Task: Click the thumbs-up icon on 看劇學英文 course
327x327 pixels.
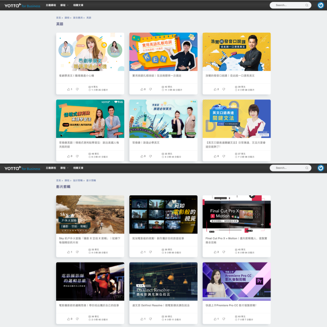Action: [x=68, y=89]
